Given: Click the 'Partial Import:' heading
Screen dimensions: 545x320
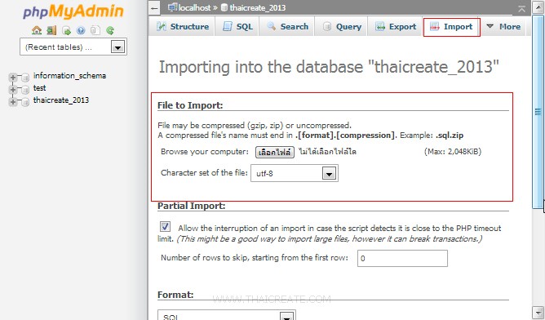Looking at the screenshot, I should tap(192, 206).
